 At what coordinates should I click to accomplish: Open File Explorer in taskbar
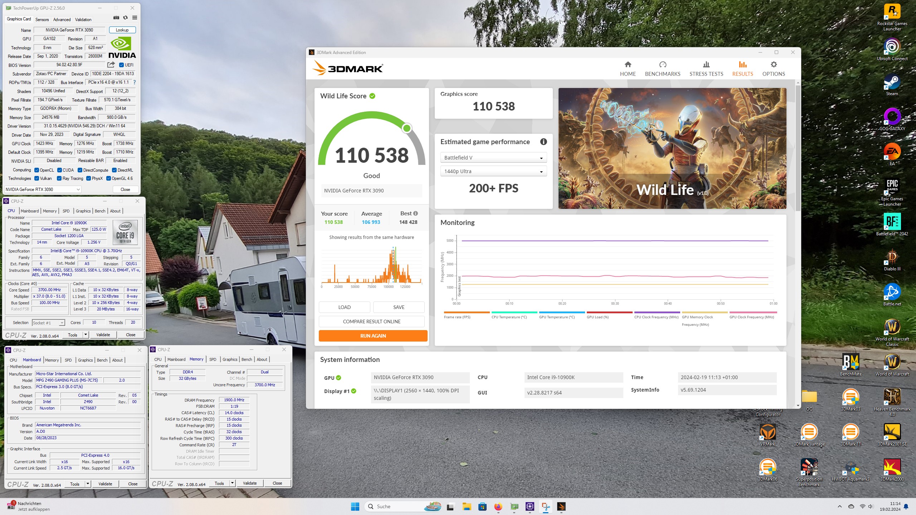coord(467,506)
